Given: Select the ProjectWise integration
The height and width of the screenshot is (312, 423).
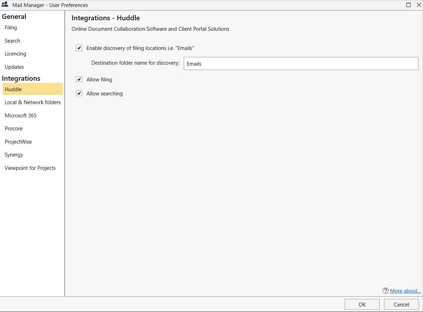Looking at the screenshot, I should coord(18,142).
